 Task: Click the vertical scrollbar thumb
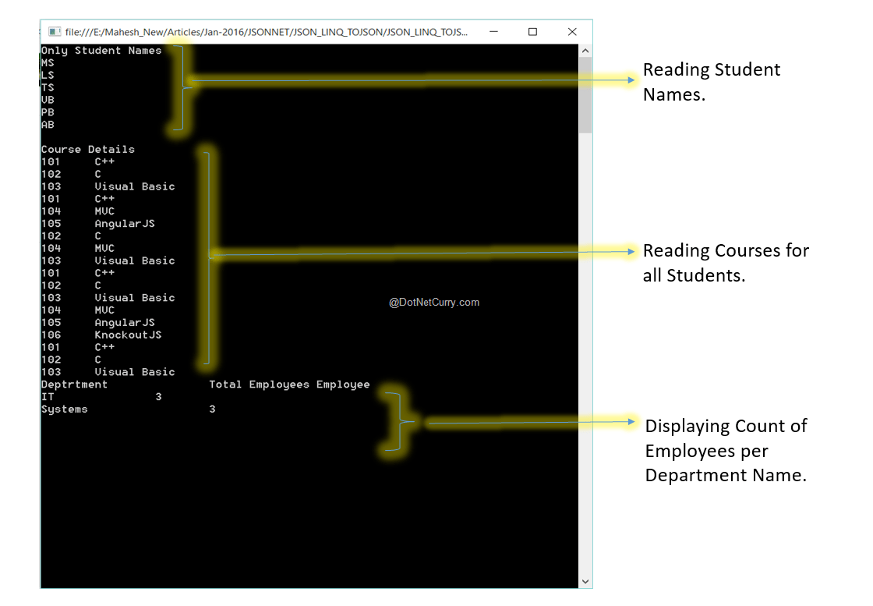pos(585,95)
